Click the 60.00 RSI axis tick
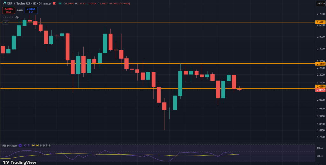Viewport: 326px width, 165px height. pos(320,148)
